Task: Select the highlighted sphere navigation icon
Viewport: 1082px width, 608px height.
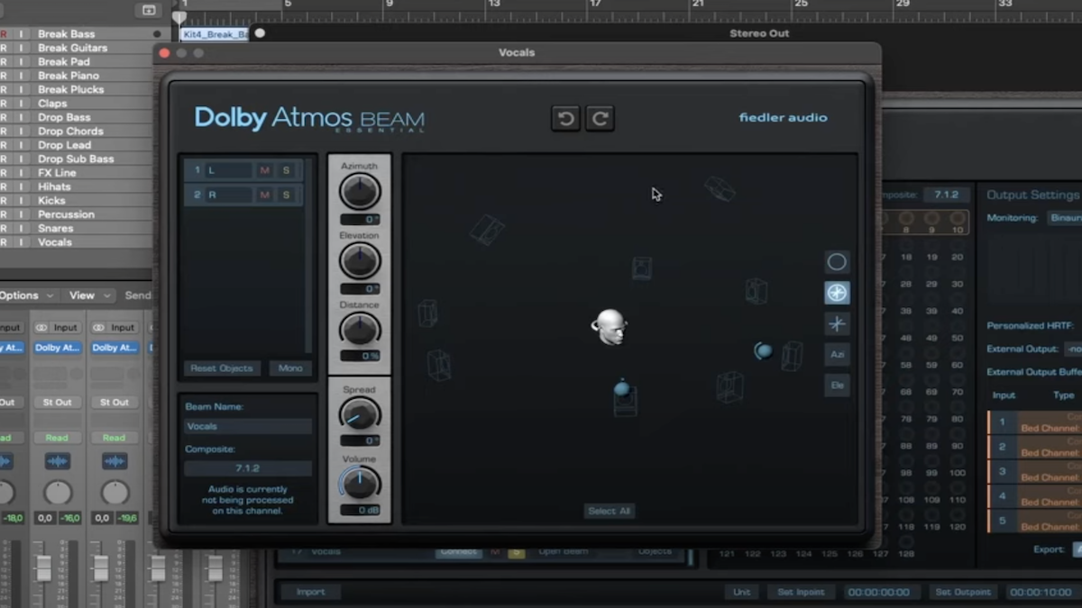Action: [837, 292]
